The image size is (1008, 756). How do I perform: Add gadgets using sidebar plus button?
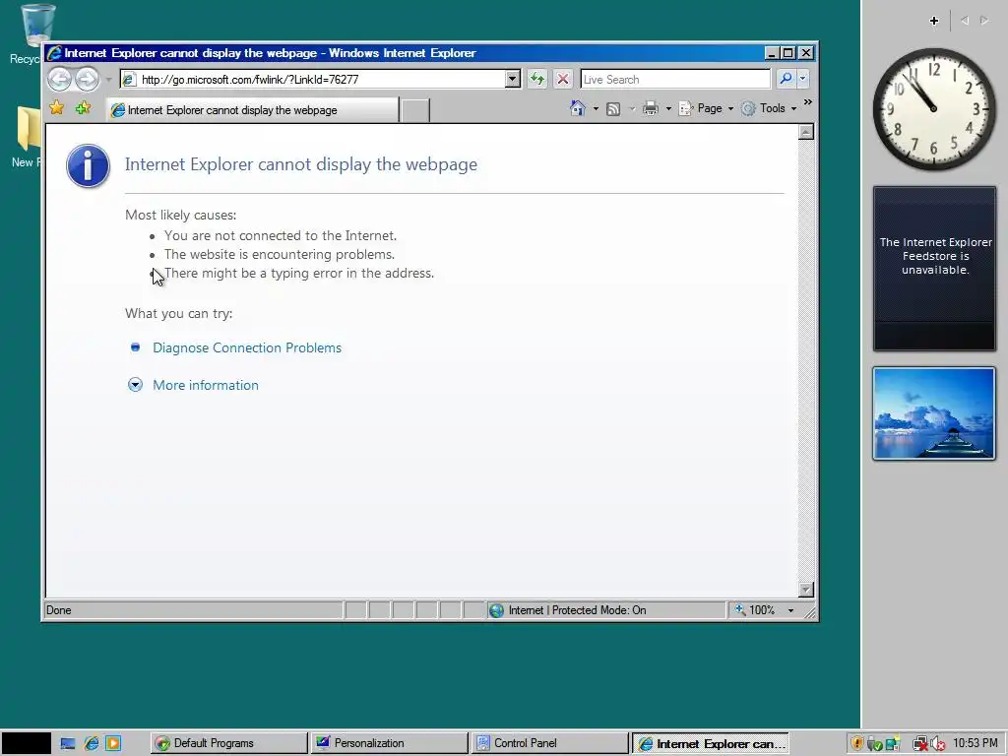coord(934,21)
